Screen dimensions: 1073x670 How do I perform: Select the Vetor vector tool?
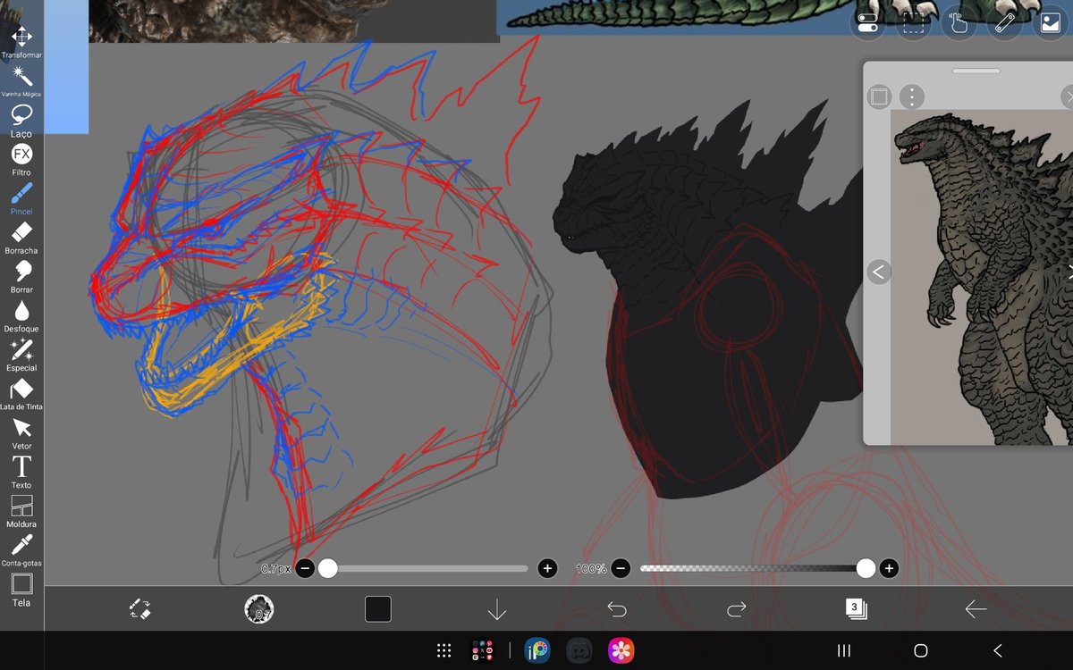click(x=21, y=433)
